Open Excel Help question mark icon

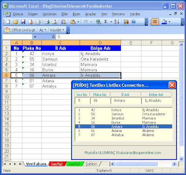pyautogui.click(x=133, y=22)
